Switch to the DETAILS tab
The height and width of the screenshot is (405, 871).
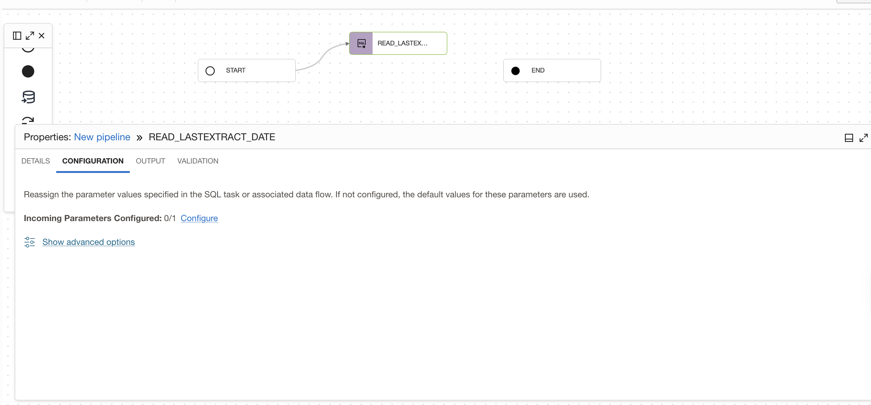[35, 161]
